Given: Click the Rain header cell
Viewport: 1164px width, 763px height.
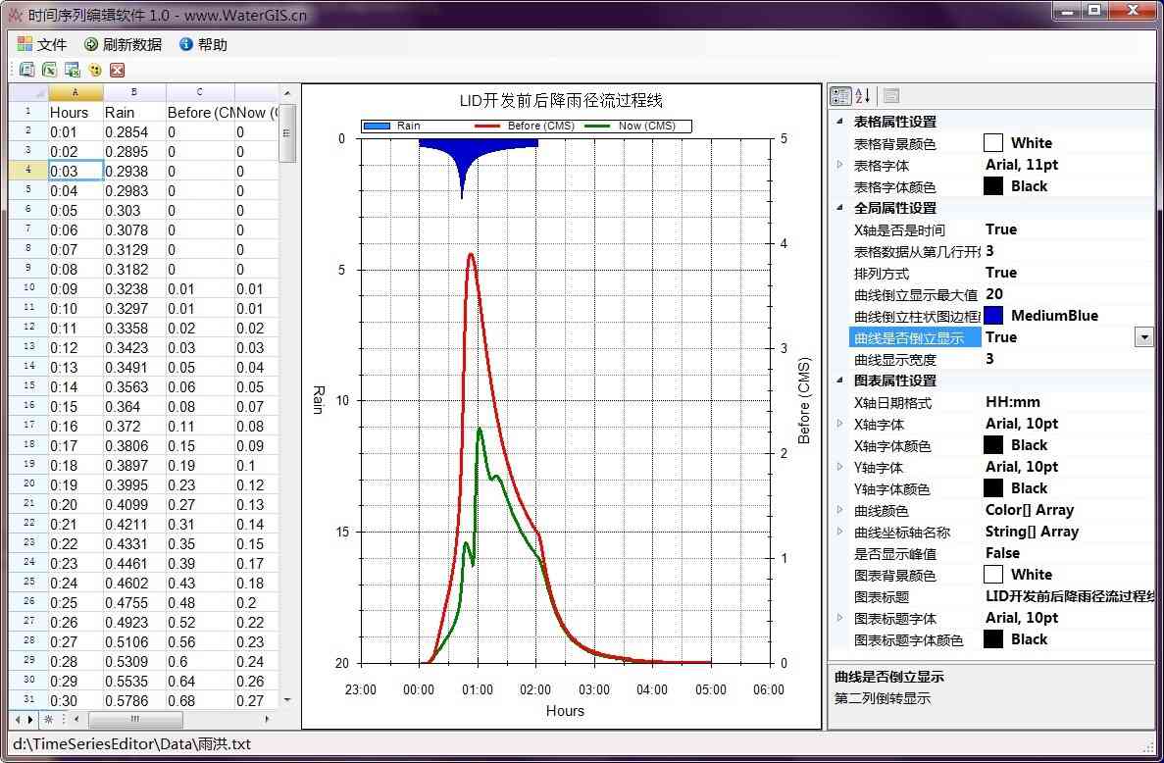Looking at the screenshot, I should (x=134, y=112).
